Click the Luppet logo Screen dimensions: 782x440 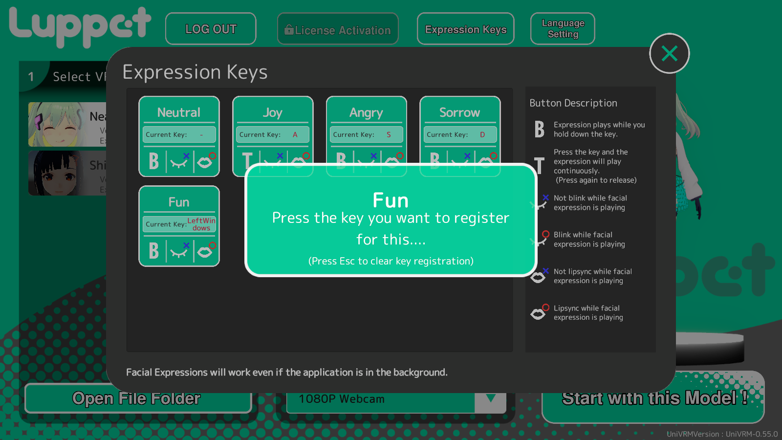click(80, 27)
